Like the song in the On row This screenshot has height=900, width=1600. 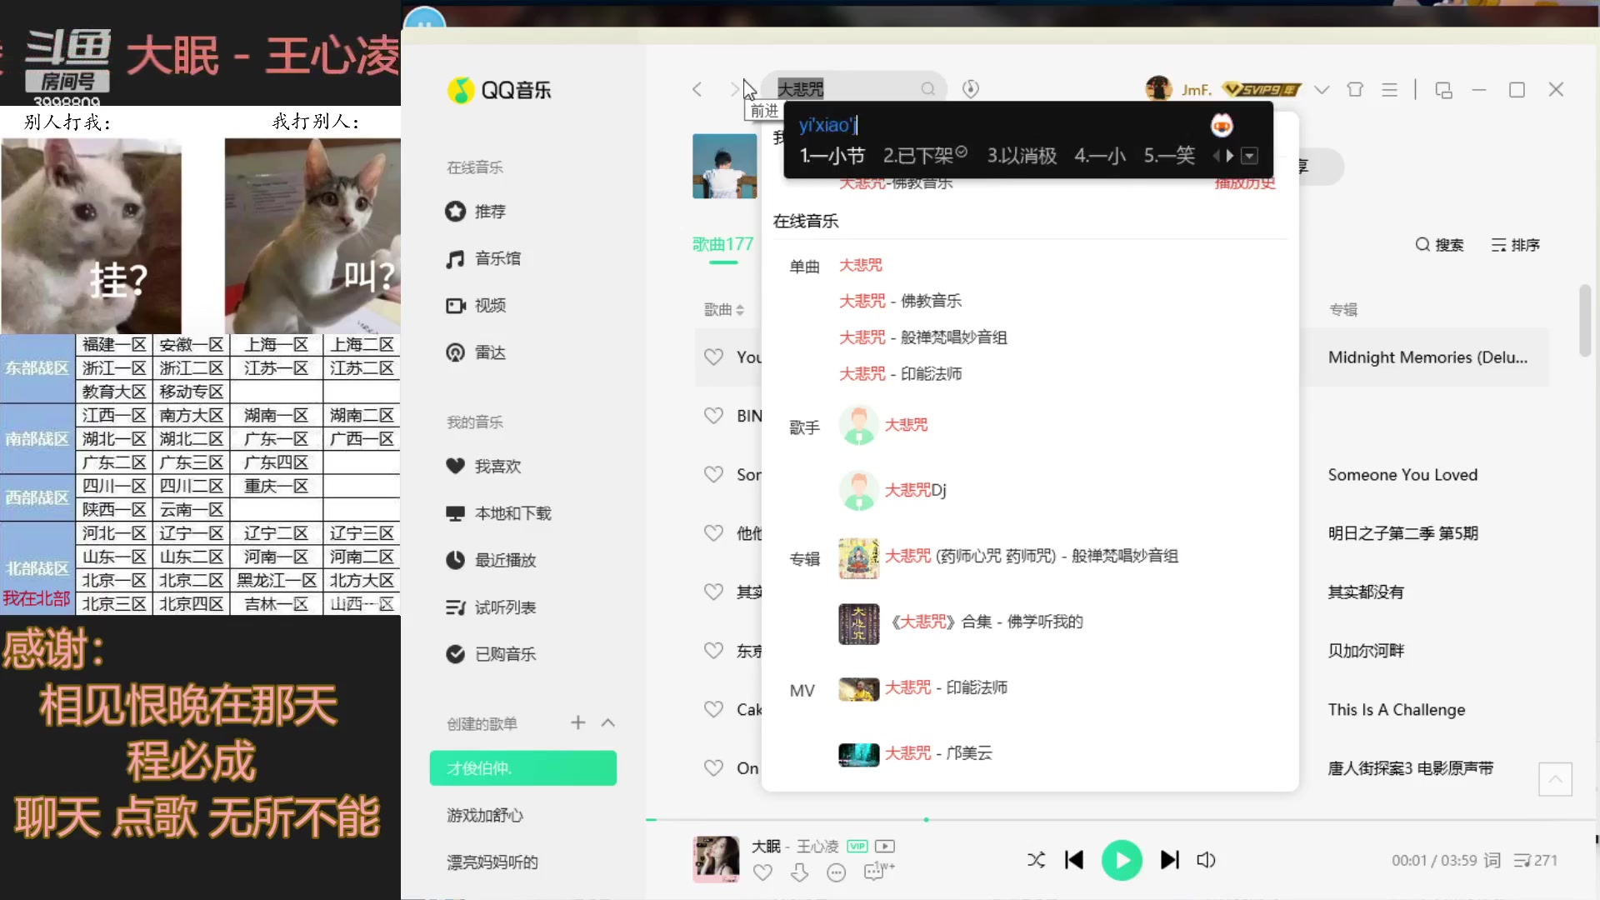[713, 767]
